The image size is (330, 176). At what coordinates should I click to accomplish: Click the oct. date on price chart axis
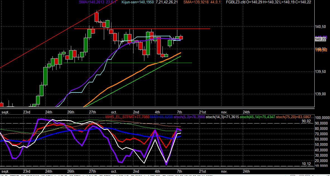point(114,112)
